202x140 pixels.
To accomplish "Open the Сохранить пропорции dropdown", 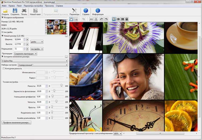I will (x=25, y=54).
